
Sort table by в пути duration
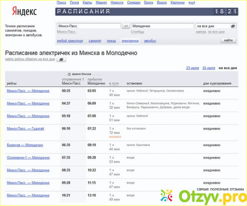point(113,83)
